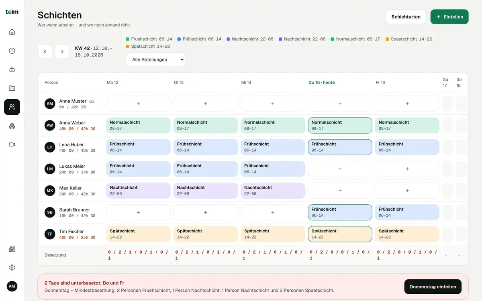The height and width of the screenshot is (301, 482).
Task: Select the Do 15 heute column header
Action: click(322, 83)
